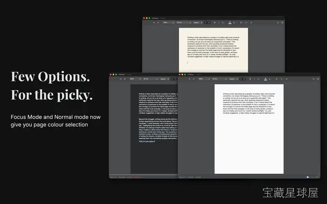Click white page text in front window

pyautogui.click(x=249, y=103)
